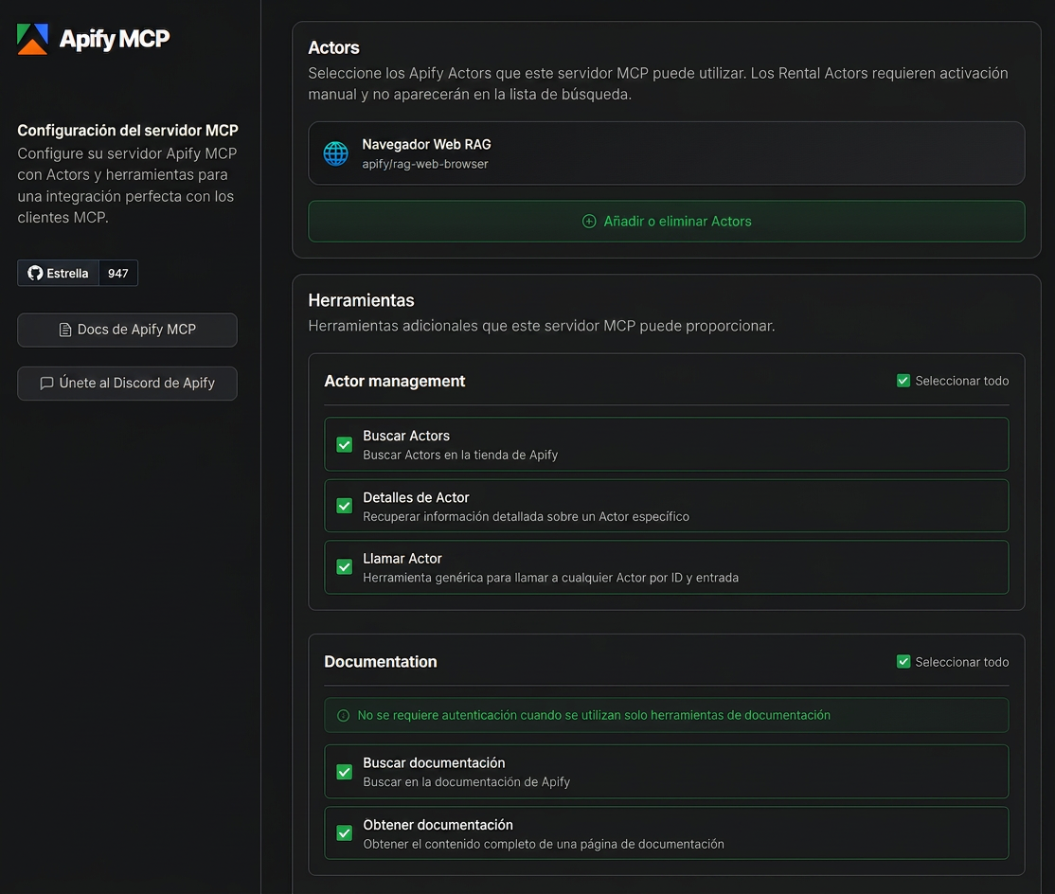Open Docs de Apify MCP

(x=127, y=330)
